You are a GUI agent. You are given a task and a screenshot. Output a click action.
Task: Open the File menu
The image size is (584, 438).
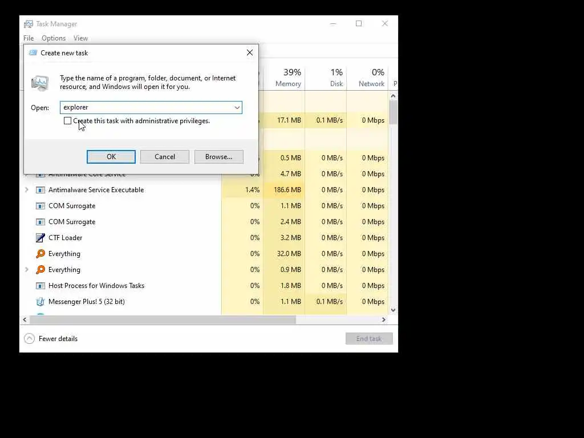click(x=29, y=38)
